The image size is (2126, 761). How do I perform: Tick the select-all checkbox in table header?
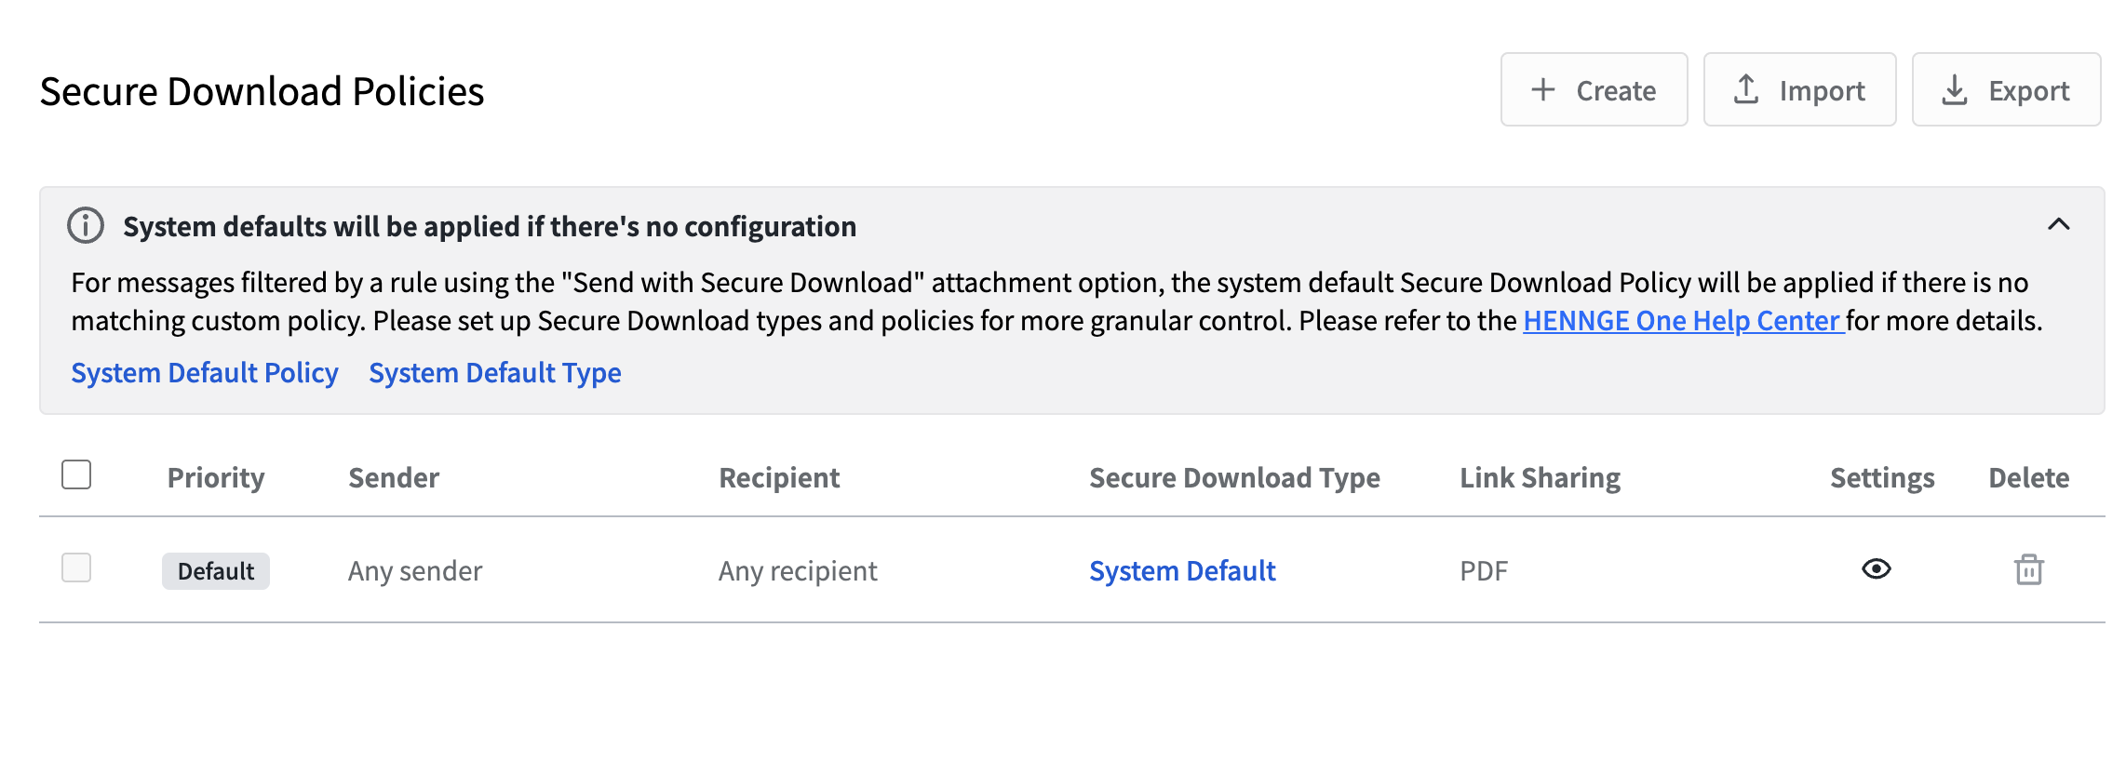[x=76, y=474]
